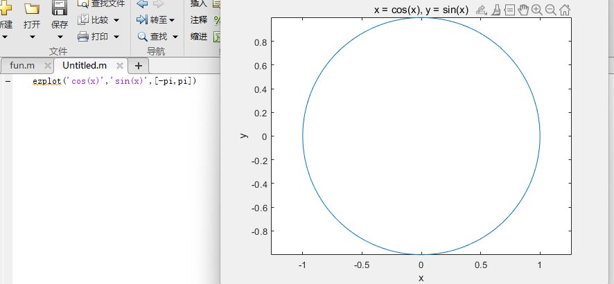Close the fun.m tab
Screen dimensions: 614x284
point(47,66)
